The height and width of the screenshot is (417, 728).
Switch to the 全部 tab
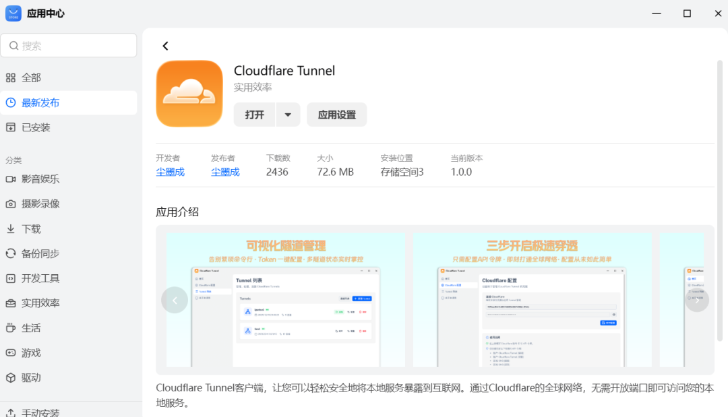pos(31,78)
